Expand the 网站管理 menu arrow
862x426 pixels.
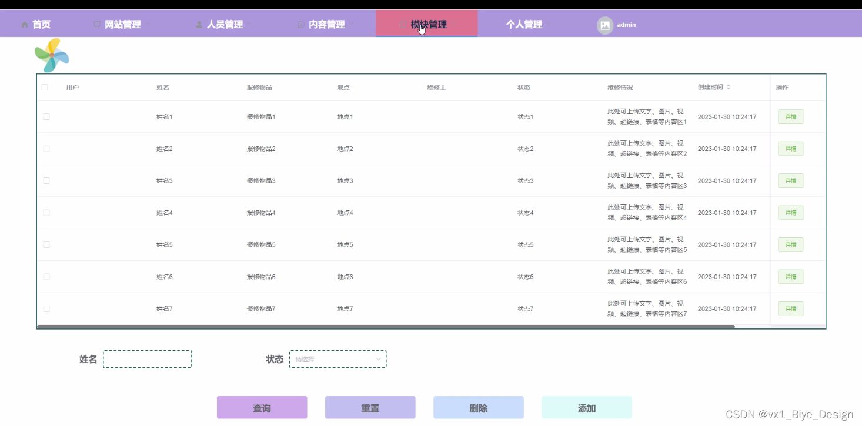click(x=148, y=24)
